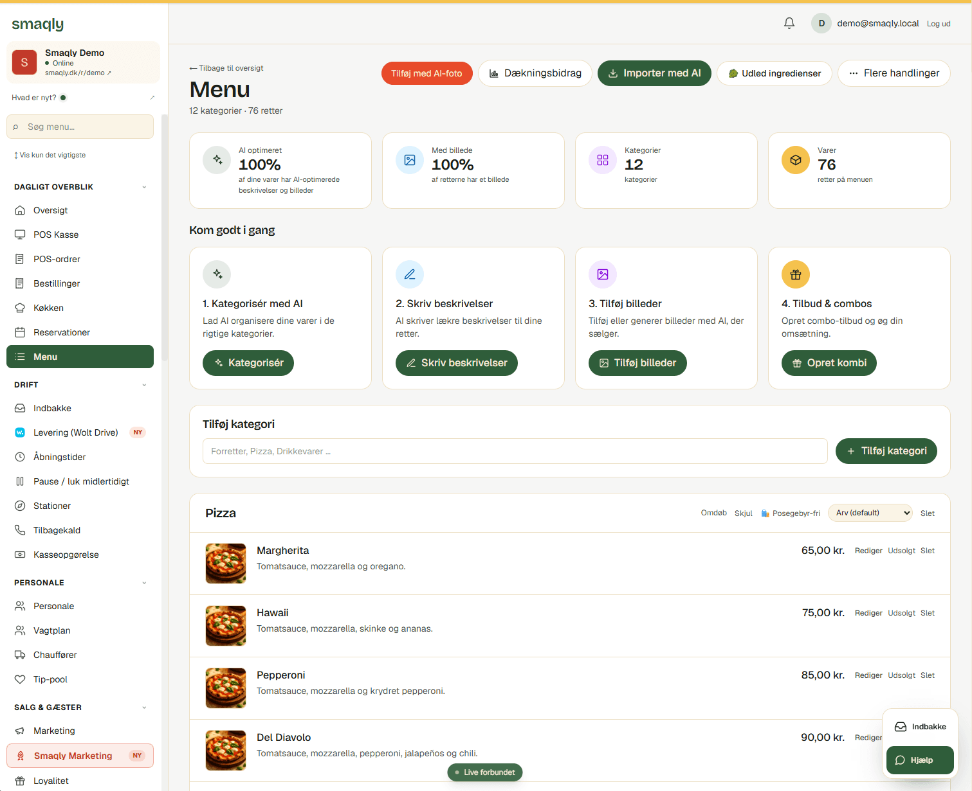Screen dimensions: 972x791
Task: Click the Åbningstider clock icon
Action: (x=20, y=457)
